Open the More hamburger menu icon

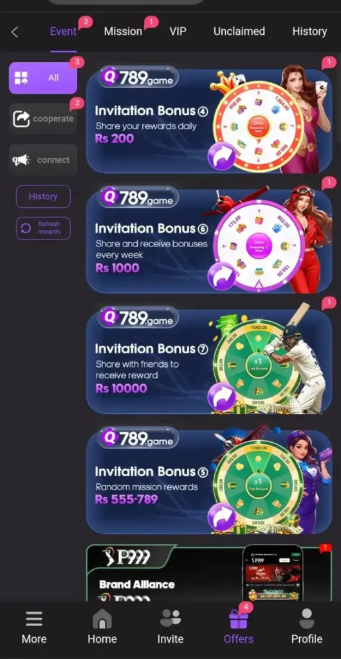(x=34, y=619)
